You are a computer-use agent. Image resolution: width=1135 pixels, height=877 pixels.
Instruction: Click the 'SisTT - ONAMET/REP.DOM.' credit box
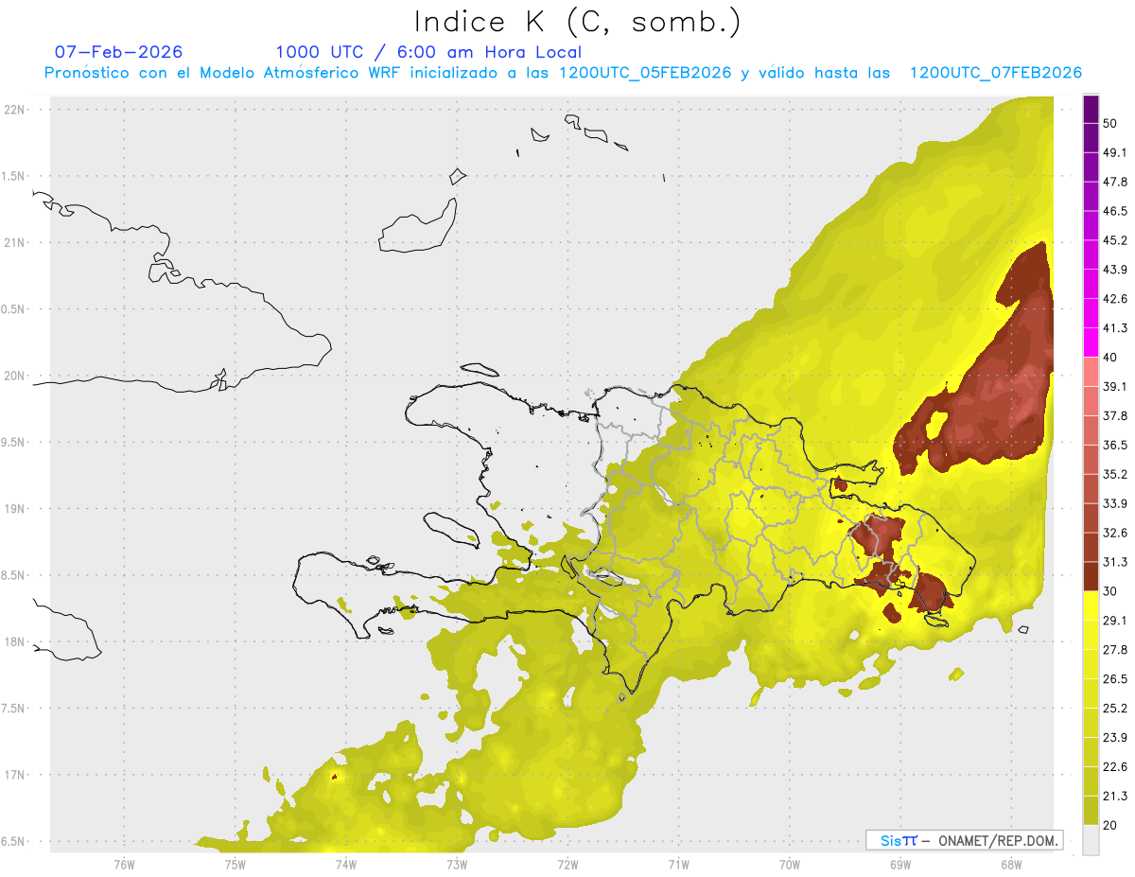(964, 840)
